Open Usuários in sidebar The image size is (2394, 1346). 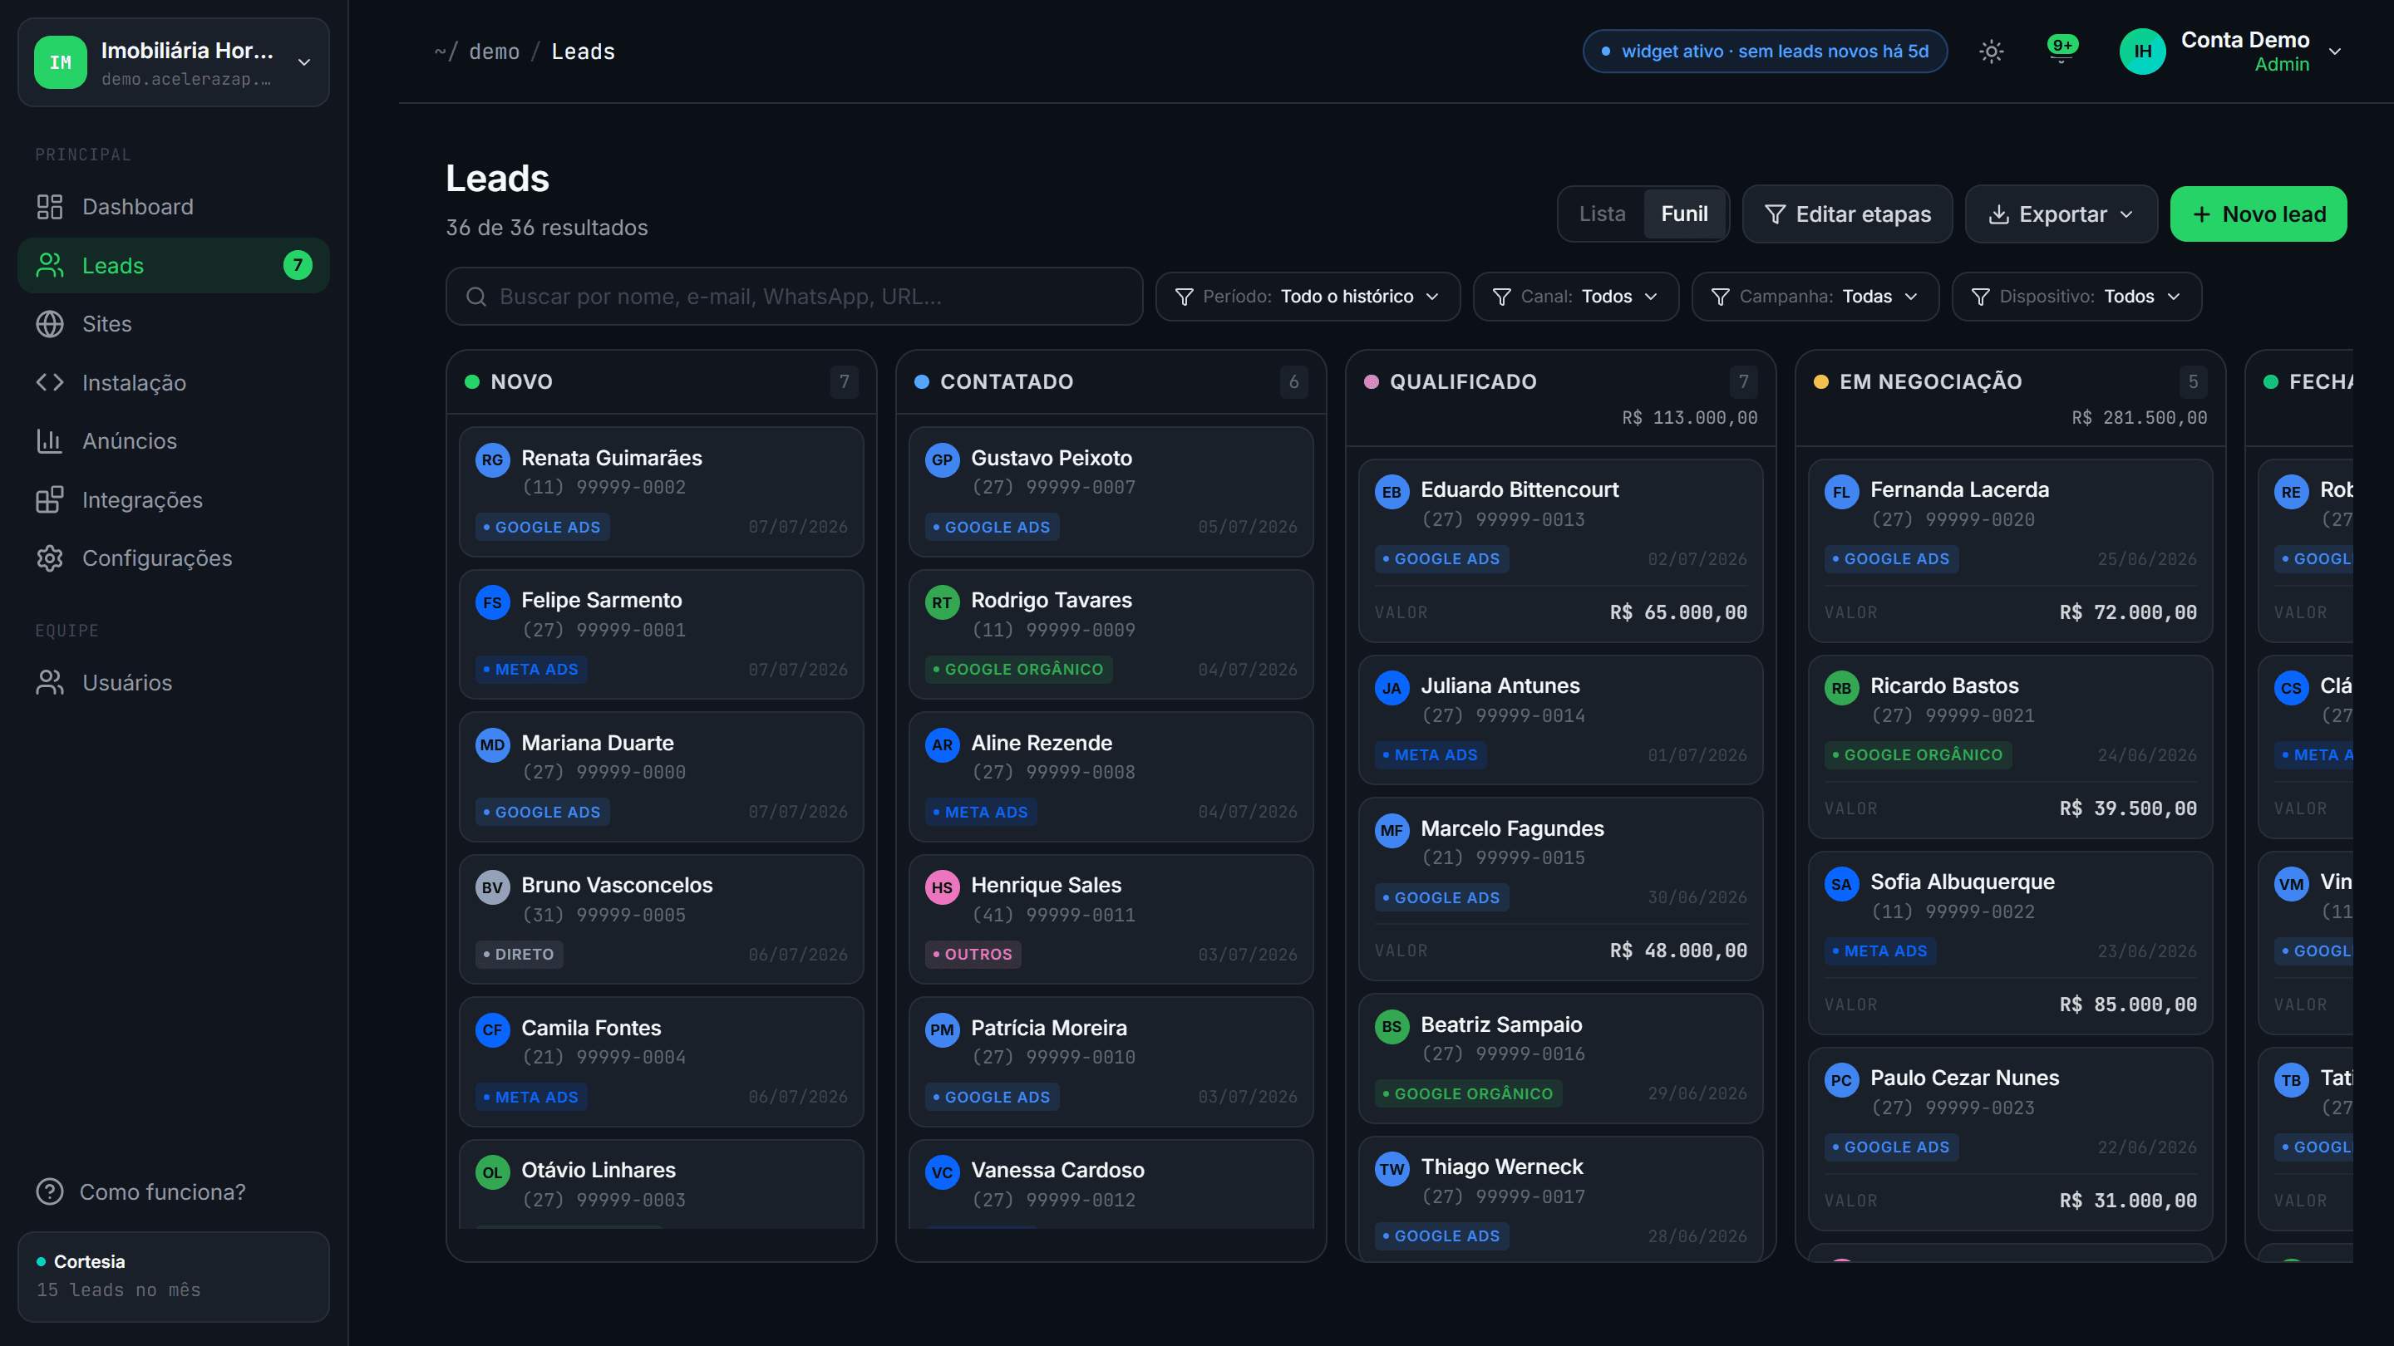click(174, 683)
